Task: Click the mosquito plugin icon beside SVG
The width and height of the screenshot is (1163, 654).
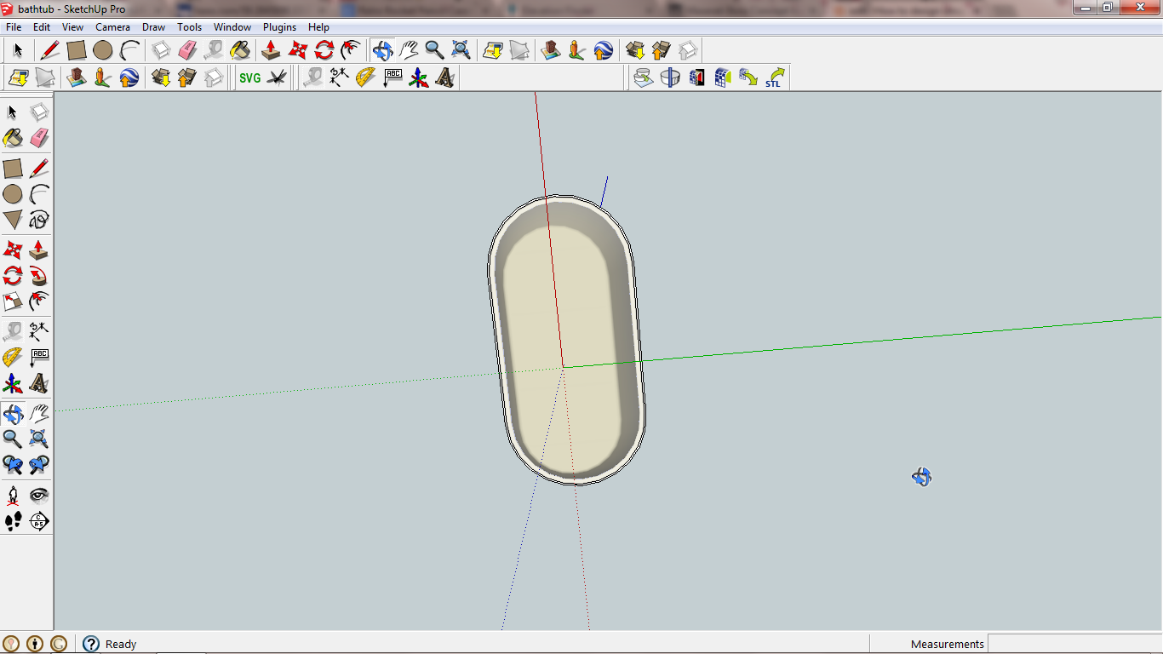Action: [x=277, y=77]
